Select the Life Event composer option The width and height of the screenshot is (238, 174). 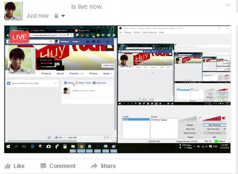(x=99, y=83)
